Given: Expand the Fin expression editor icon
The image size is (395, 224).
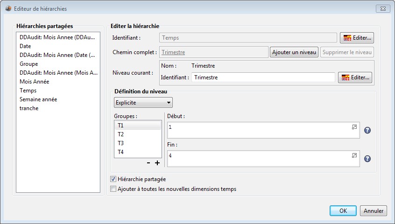Looking at the screenshot, I should point(354,155).
